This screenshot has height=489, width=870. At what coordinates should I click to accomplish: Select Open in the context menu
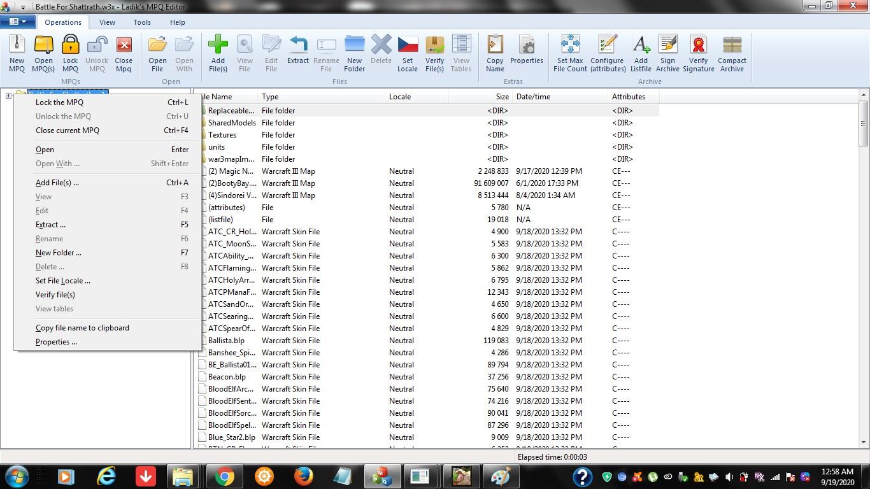click(x=107, y=149)
